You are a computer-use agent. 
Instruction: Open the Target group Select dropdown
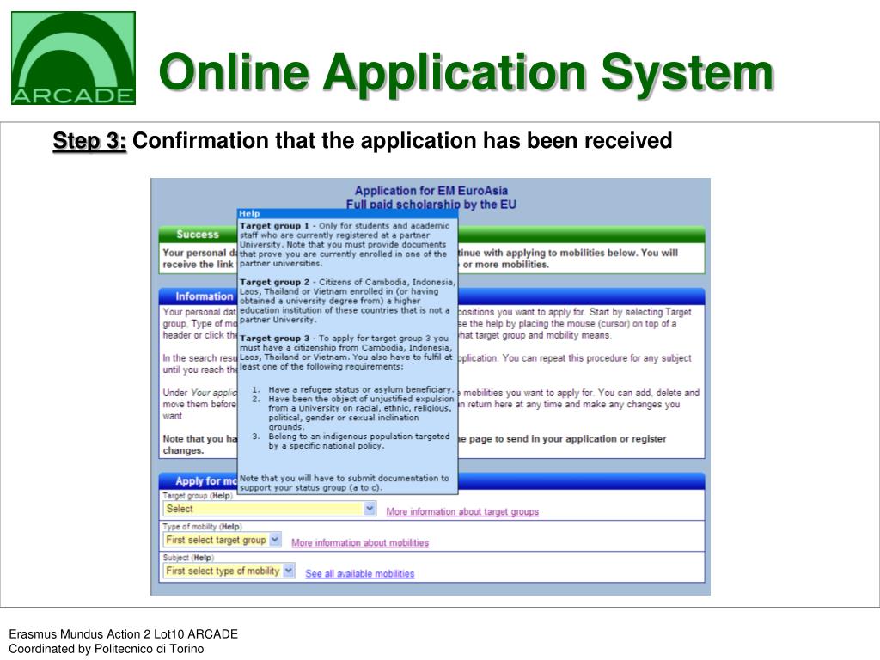[269, 509]
